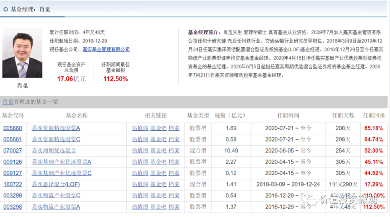Open fund code link 005661
390x217 pixels.
click(12, 139)
